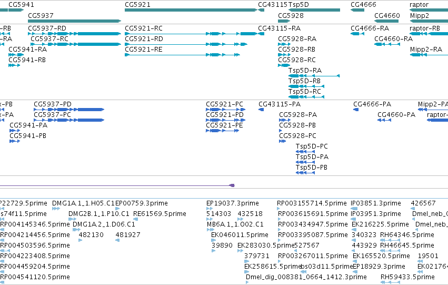
Task: Select protein Tsp5D-PA
Action: 305,162
